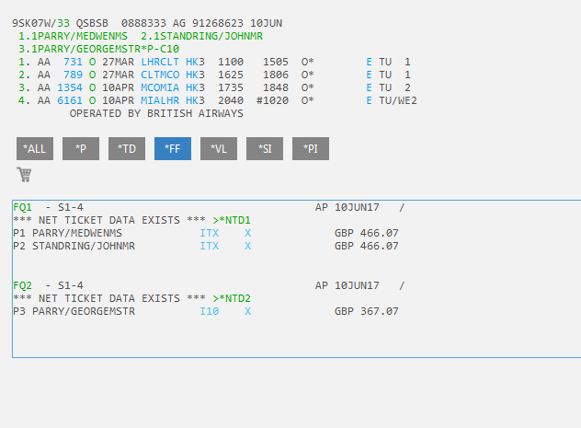Image resolution: width=581 pixels, height=428 pixels.
Task: Click the HK3 status on LHRCLT segment
Action: (x=195, y=62)
